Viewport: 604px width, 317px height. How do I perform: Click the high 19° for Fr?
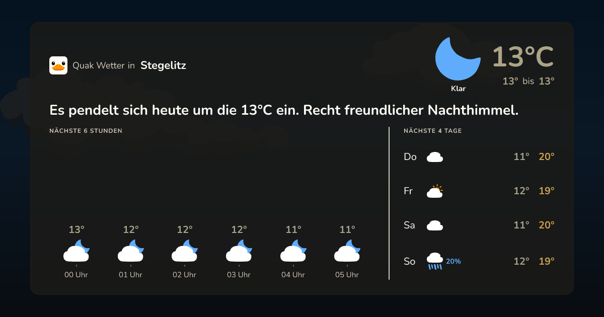[547, 191]
